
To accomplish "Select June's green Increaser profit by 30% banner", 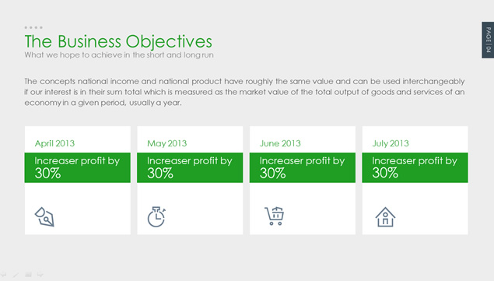I will click(303, 167).
